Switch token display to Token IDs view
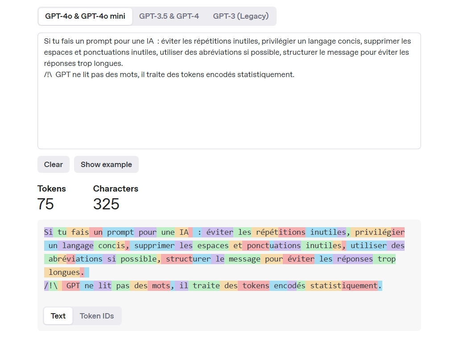 (97, 316)
